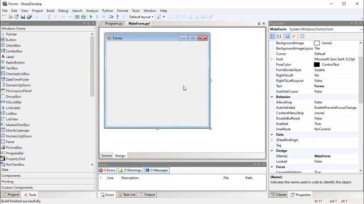Image resolution: width=364 pixels, height=204 pixels.
Task: Switch to the Classes panel tab
Action: point(279,195)
